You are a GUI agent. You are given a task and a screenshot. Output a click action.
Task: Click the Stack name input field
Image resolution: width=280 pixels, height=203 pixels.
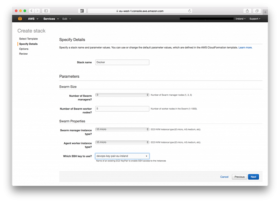tap(122, 62)
